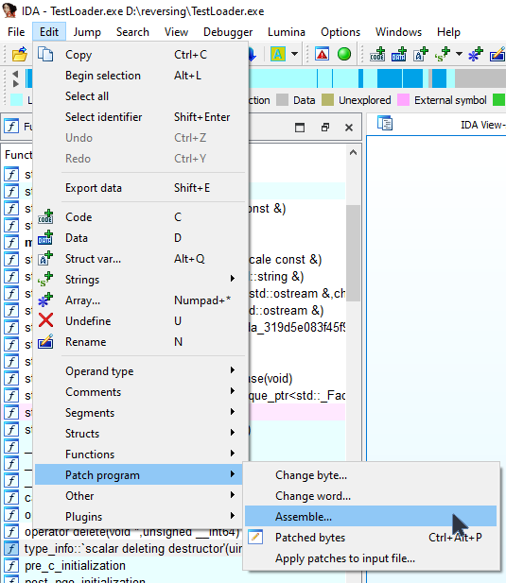Open the Help menu
Image resolution: width=506 pixels, height=583 pixels.
[448, 32]
